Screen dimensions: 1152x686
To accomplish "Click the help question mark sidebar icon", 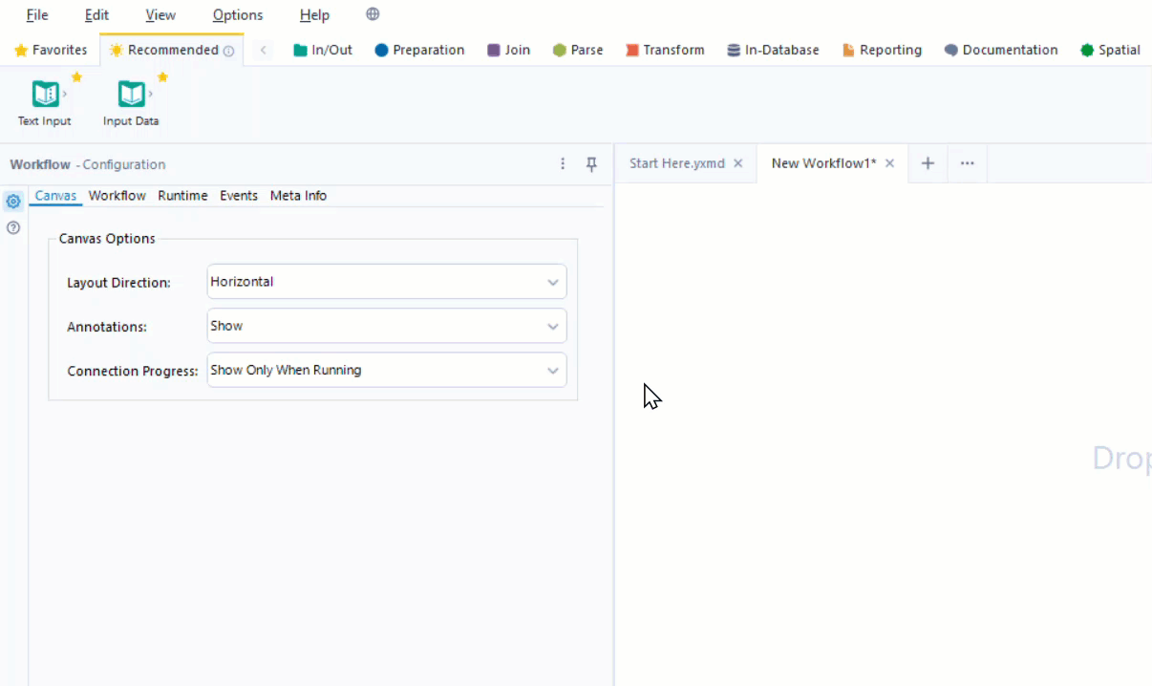I will point(13,227).
